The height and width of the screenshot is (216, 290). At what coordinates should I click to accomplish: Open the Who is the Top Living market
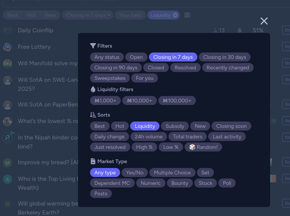point(48,183)
